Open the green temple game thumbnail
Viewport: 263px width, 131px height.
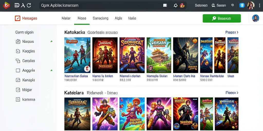[x=159, y=55]
